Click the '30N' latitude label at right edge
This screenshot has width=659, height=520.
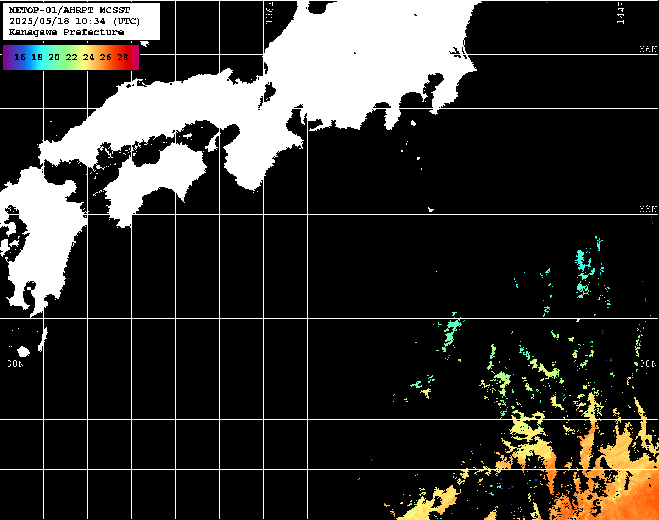click(648, 363)
